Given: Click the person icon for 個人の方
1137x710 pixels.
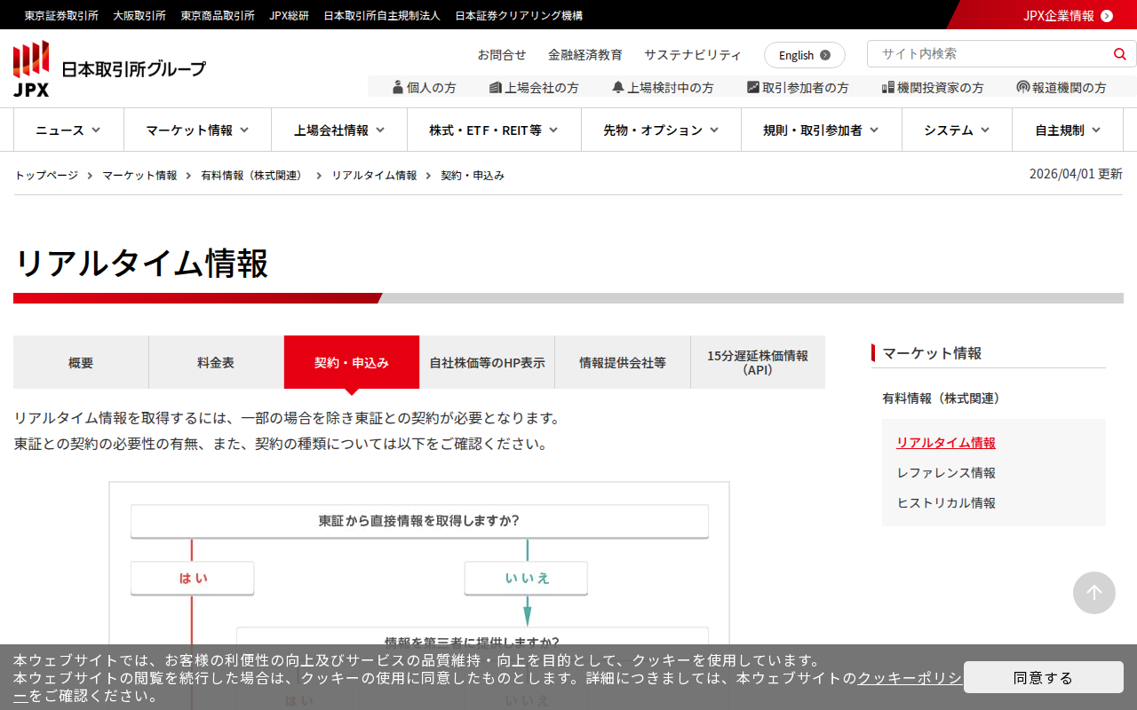Looking at the screenshot, I should pos(398,87).
